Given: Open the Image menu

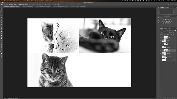Looking at the screenshot, I should click(x=17, y=1).
